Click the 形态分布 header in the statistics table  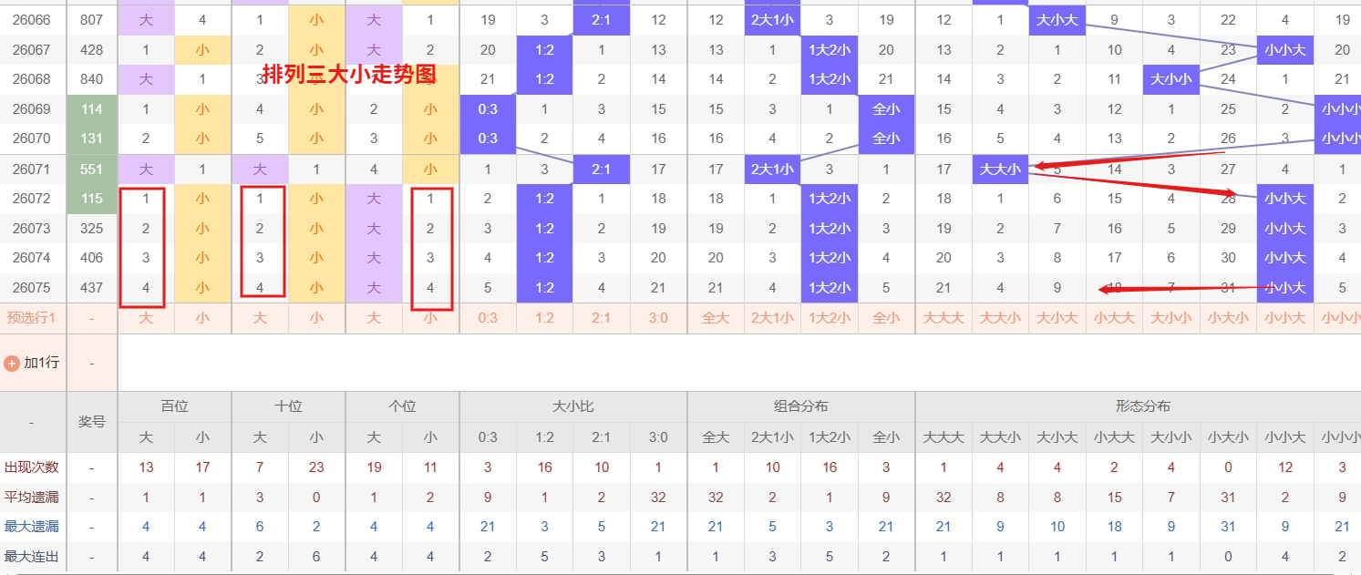click(1142, 406)
